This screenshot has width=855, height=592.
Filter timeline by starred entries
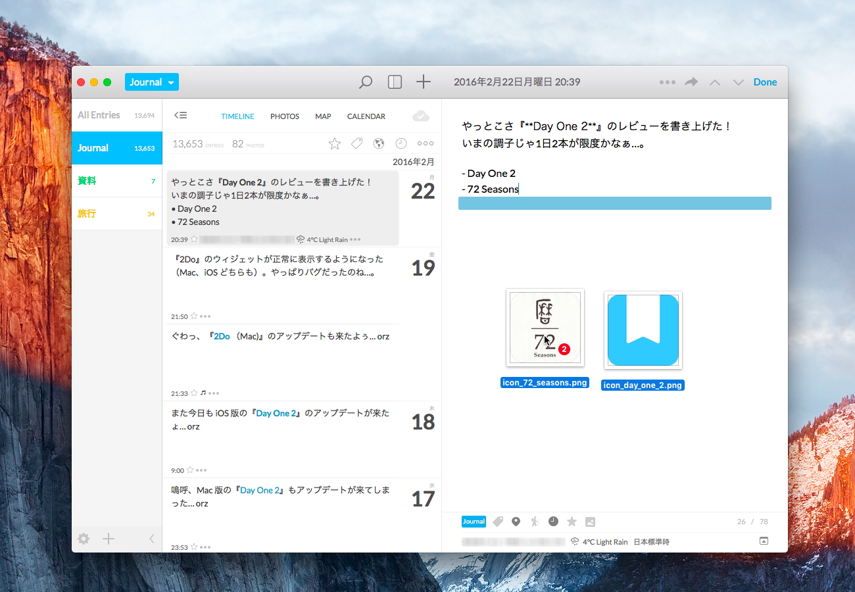pos(335,143)
